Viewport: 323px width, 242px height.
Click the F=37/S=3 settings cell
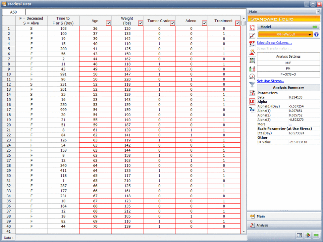click(288, 74)
